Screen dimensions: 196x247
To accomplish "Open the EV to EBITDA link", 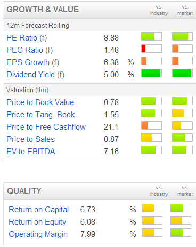I will pyautogui.click(x=31, y=152).
